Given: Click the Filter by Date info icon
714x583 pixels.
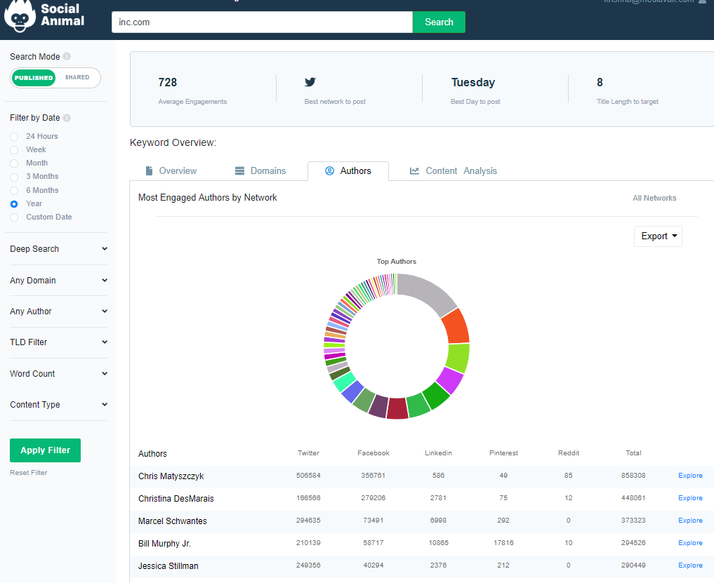Looking at the screenshot, I should (67, 118).
